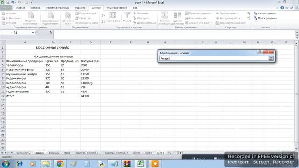The width and height of the screenshot is (299, 168).
Task: Click the Select All corner button
Action: click(x=3, y=42)
